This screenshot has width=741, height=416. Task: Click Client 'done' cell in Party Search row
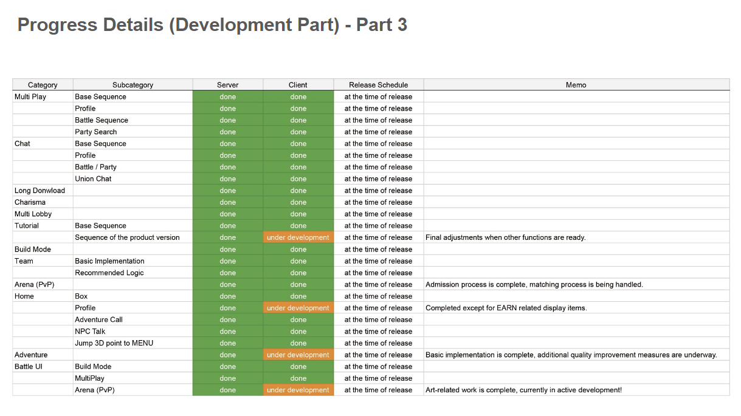point(298,132)
